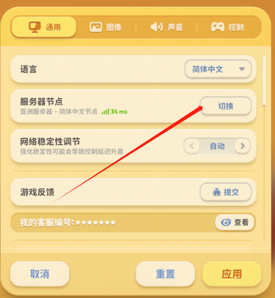The image size is (275, 298).
Task: Click the language dropdown arrow
Action: pos(242,69)
